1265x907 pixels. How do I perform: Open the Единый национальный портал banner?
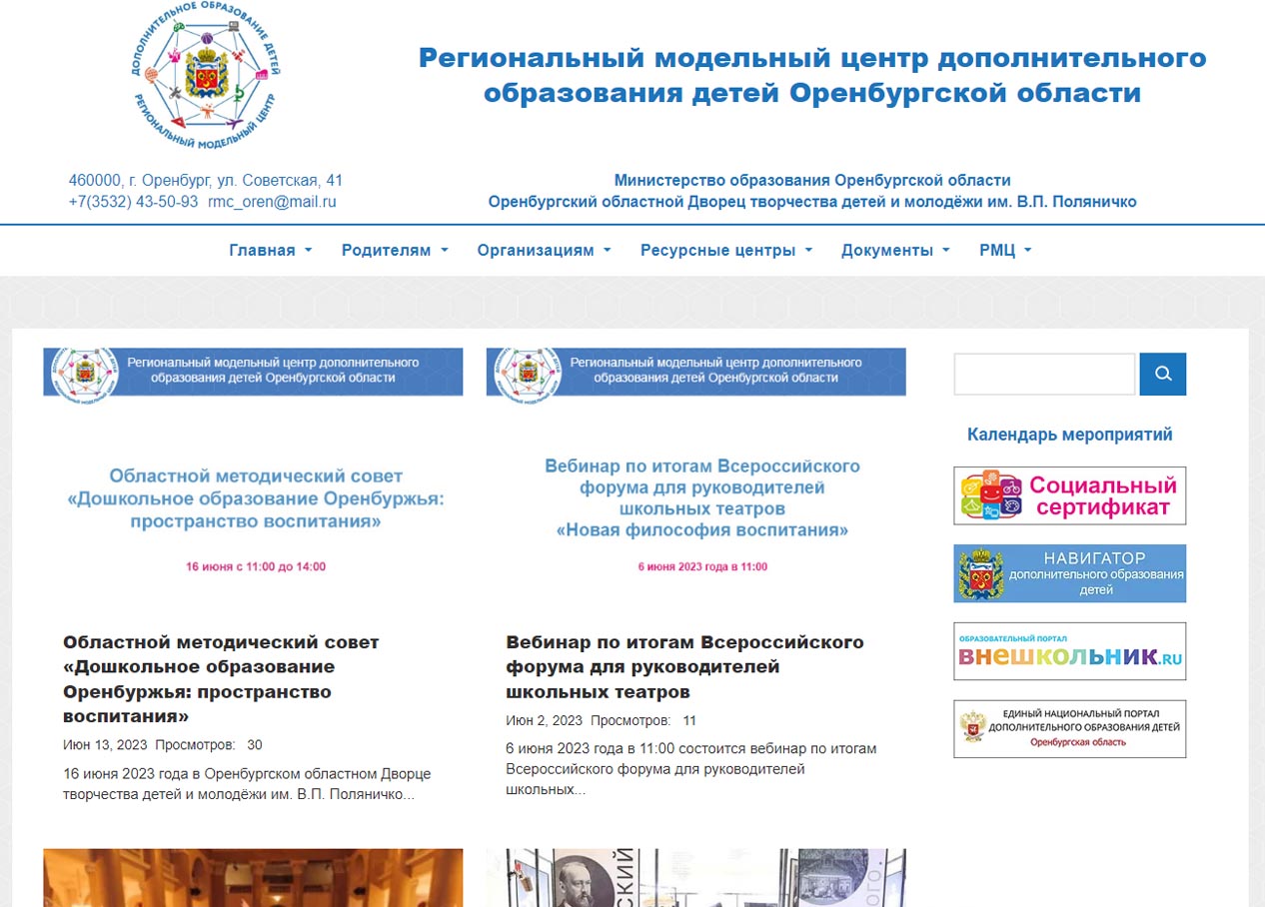[x=1069, y=728]
